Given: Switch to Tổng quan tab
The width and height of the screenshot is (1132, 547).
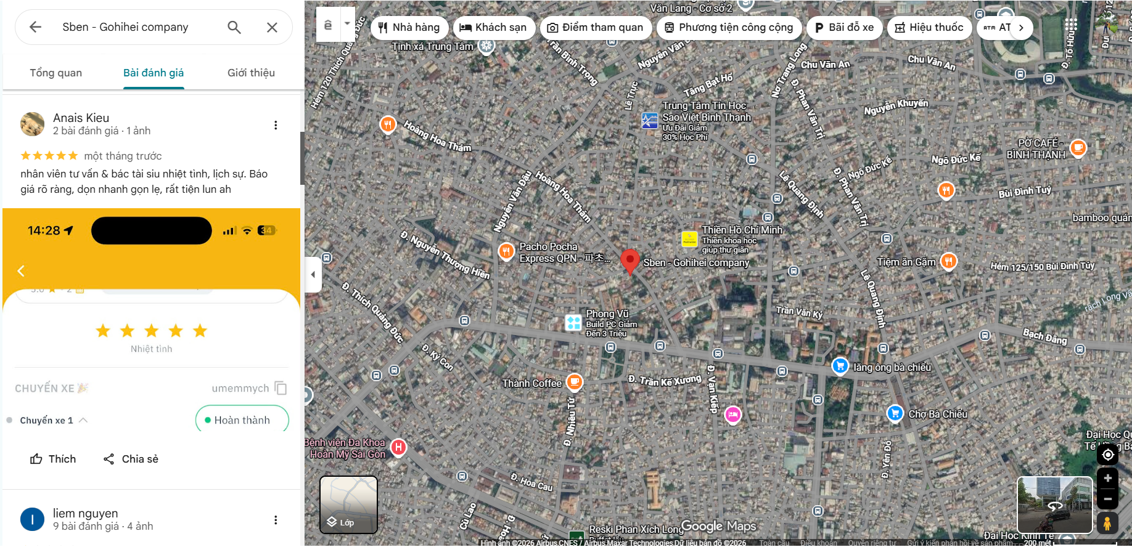Looking at the screenshot, I should coord(56,73).
